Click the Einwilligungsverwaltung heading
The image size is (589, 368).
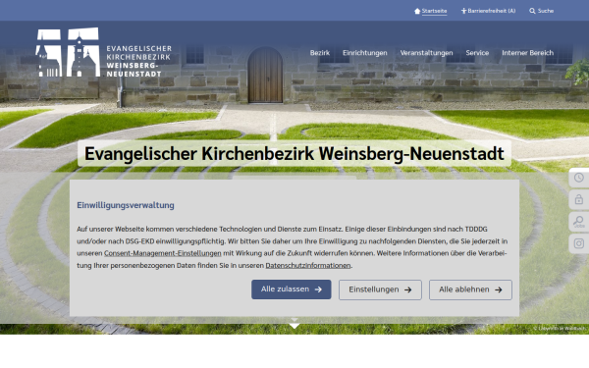126,205
